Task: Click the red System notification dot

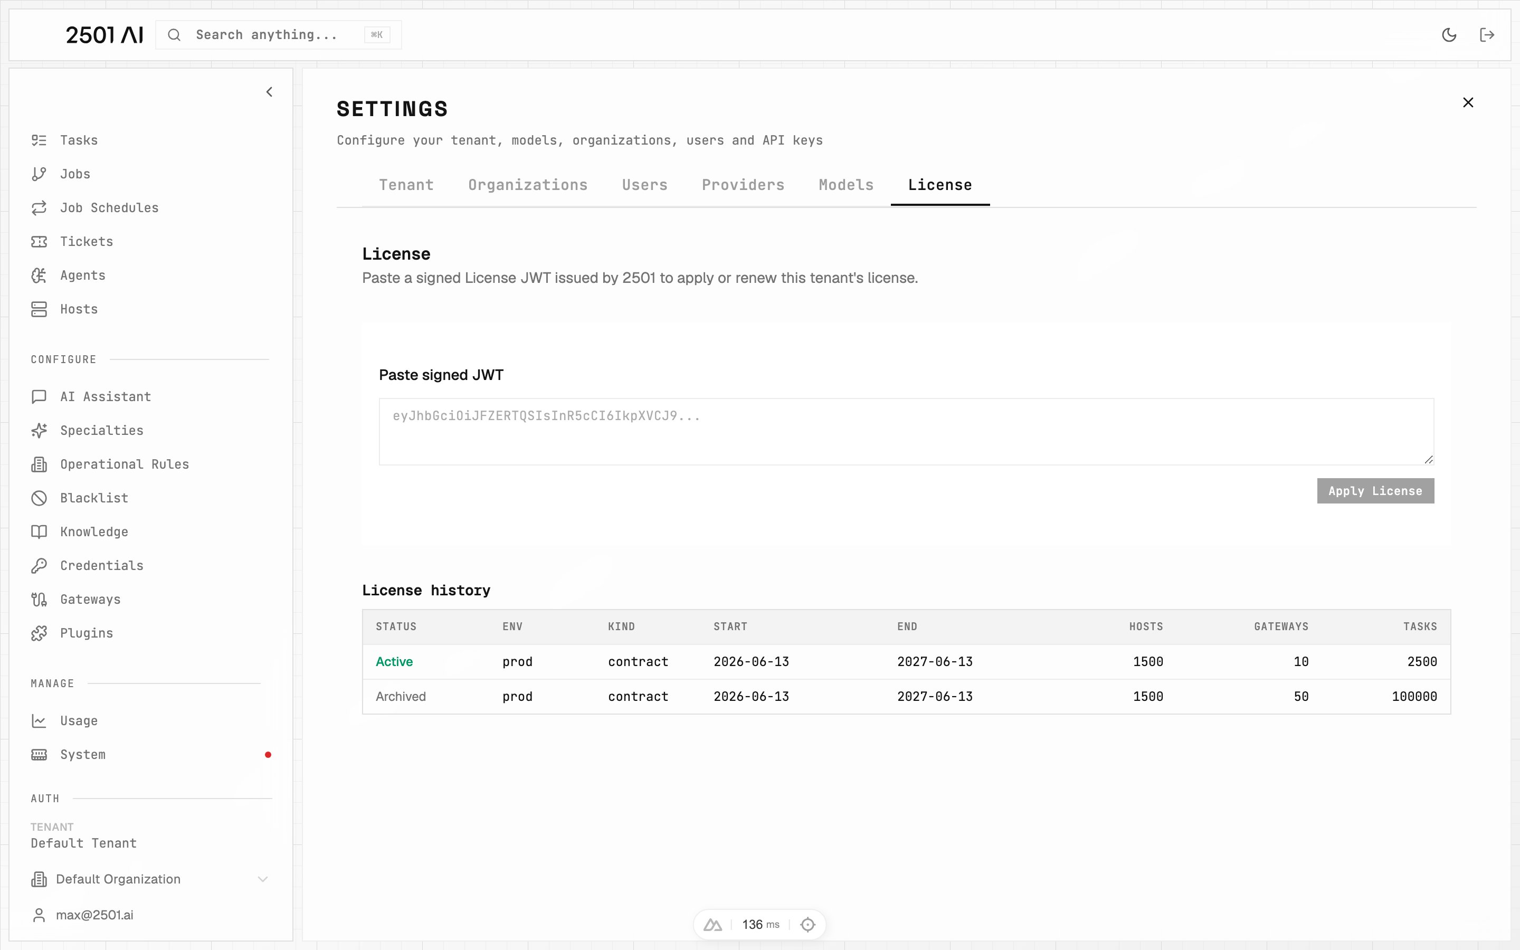Action: (268, 755)
